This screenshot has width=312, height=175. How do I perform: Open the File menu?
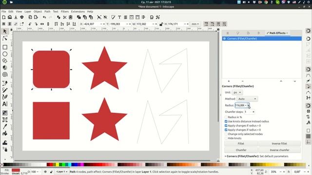point(4,12)
